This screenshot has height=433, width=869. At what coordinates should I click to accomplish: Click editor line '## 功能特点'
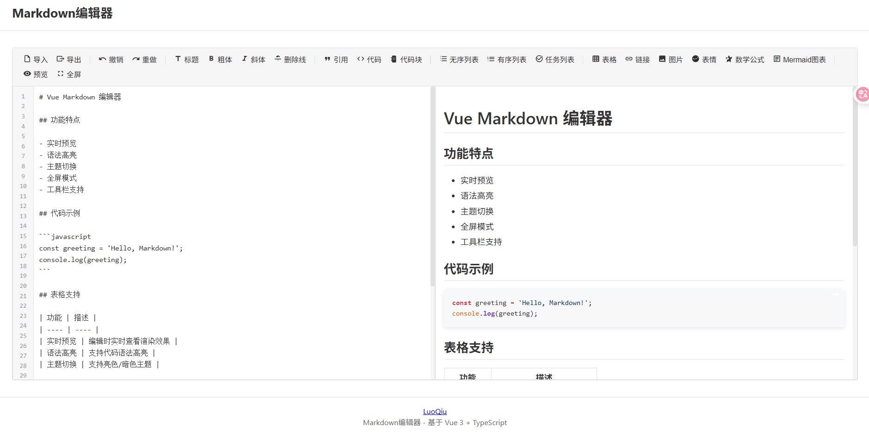coord(60,120)
